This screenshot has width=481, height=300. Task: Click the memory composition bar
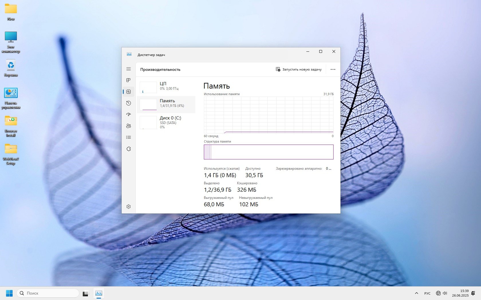pyautogui.click(x=269, y=152)
